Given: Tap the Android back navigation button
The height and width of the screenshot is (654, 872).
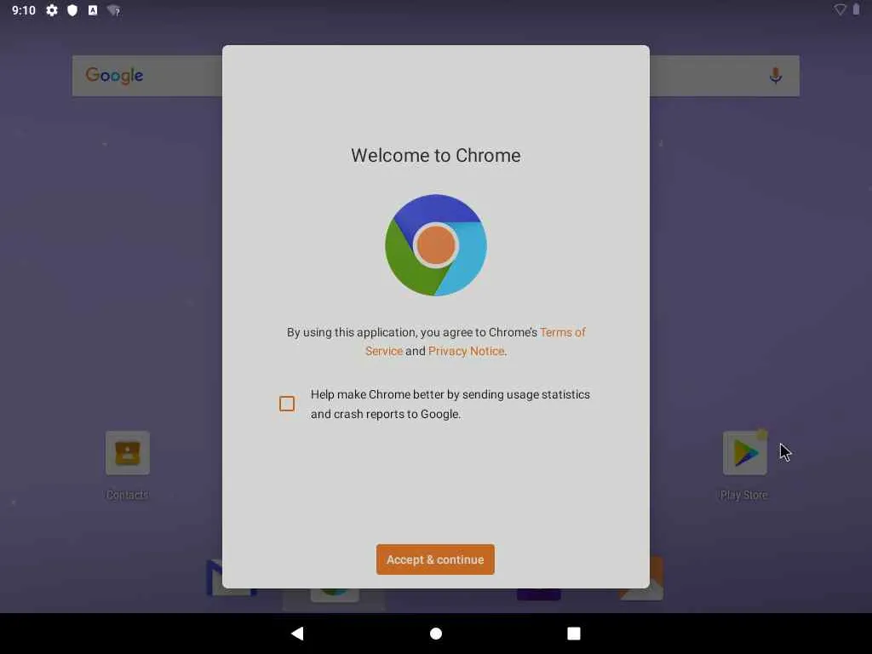Looking at the screenshot, I should click(x=297, y=634).
